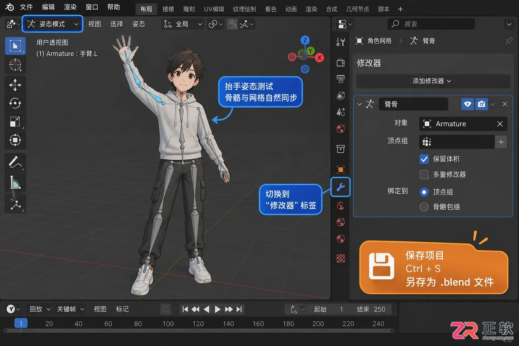Screen dimensions: 519x346
Task: Play the animation forward
Action: pos(218,310)
